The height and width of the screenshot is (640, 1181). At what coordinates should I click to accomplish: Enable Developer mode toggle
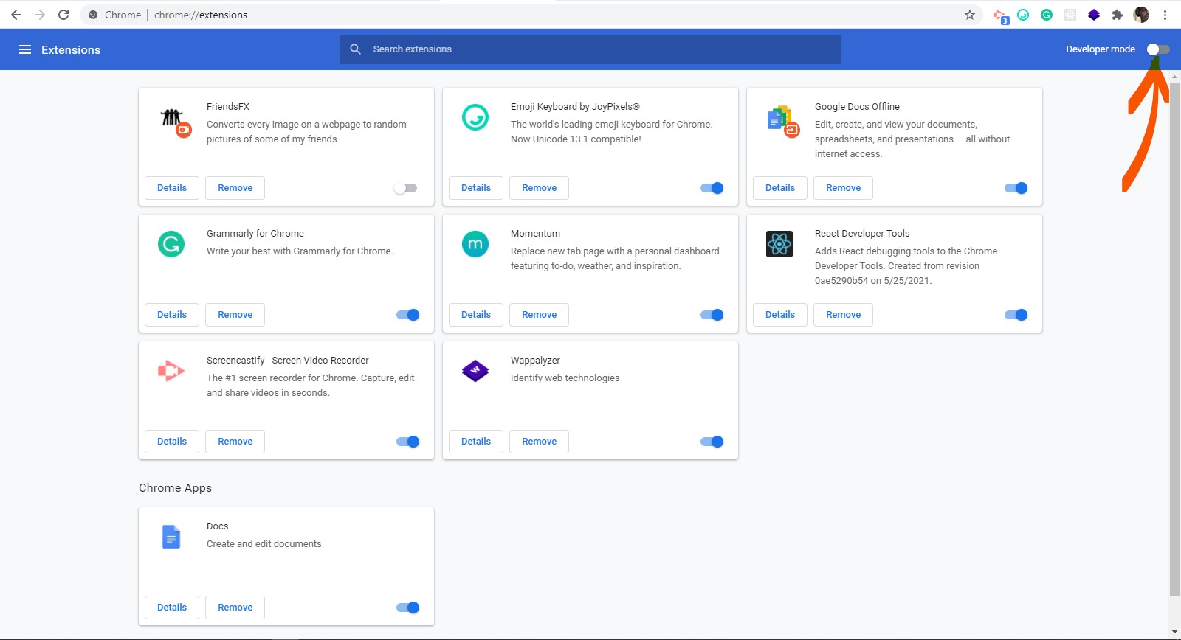[x=1158, y=49]
